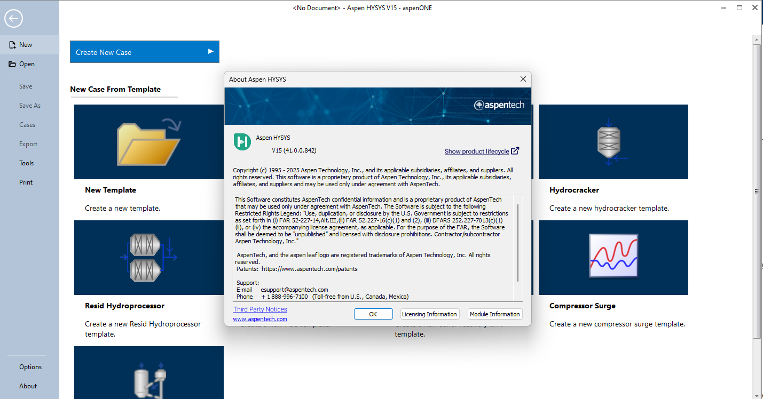This screenshot has width=763, height=399.
Task: Click Create New Case button
Action: pos(145,52)
